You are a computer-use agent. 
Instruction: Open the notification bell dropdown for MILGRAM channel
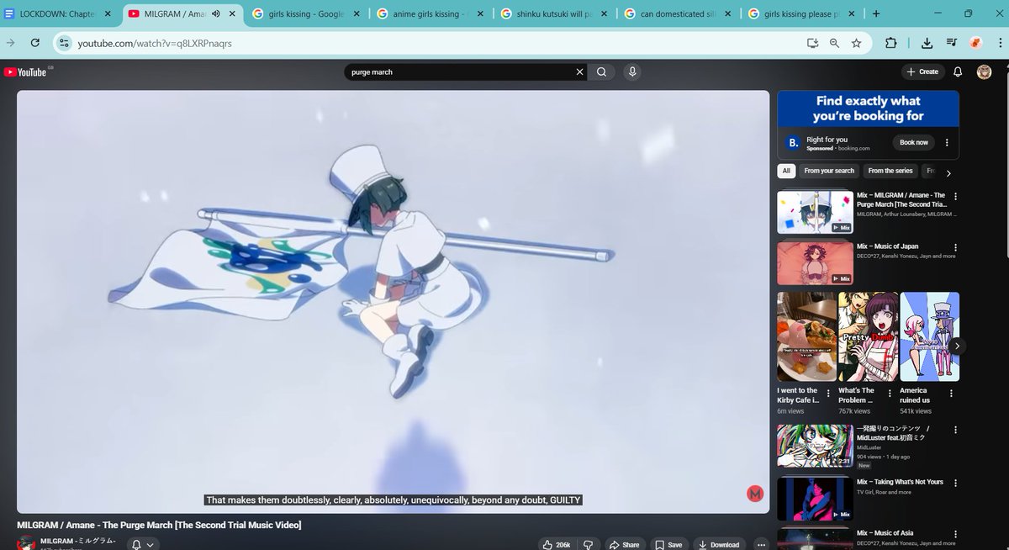click(x=143, y=545)
